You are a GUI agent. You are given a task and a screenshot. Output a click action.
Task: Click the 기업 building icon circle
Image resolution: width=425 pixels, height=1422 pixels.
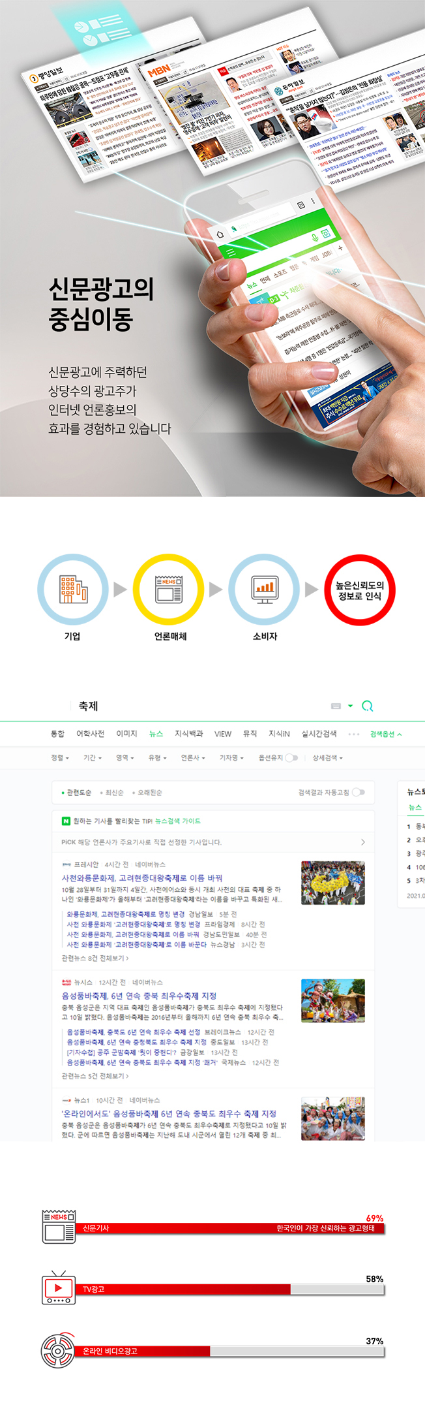(x=73, y=590)
